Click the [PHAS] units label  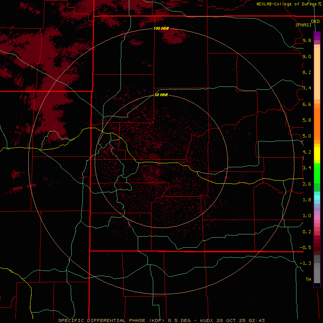pyautogui.click(x=303, y=25)
